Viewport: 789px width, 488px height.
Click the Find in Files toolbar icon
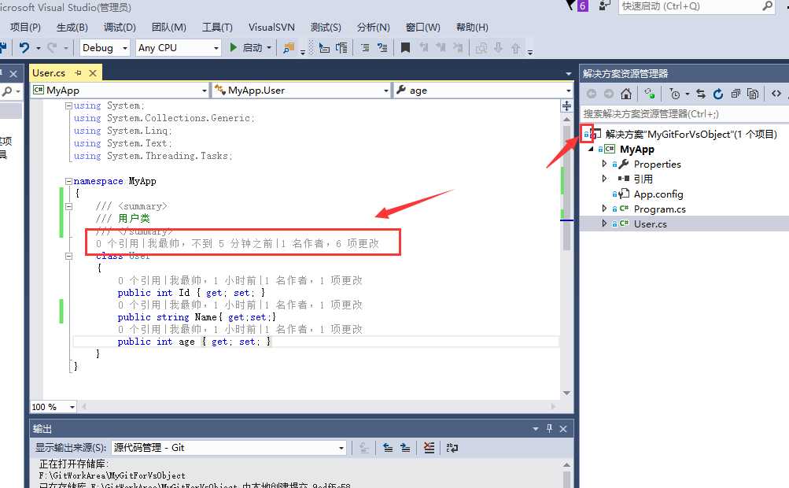point(289,48)
